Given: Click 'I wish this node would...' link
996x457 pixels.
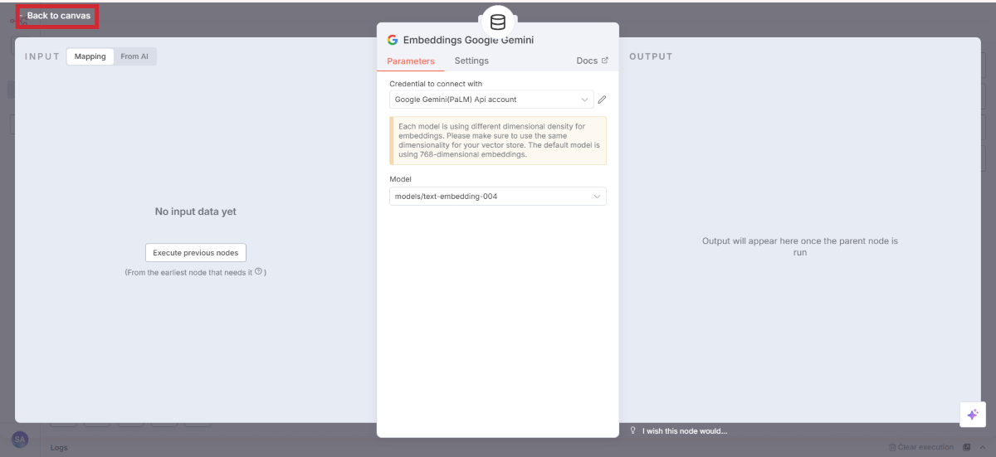Looking at the screenshot, I should pos(684,430).
